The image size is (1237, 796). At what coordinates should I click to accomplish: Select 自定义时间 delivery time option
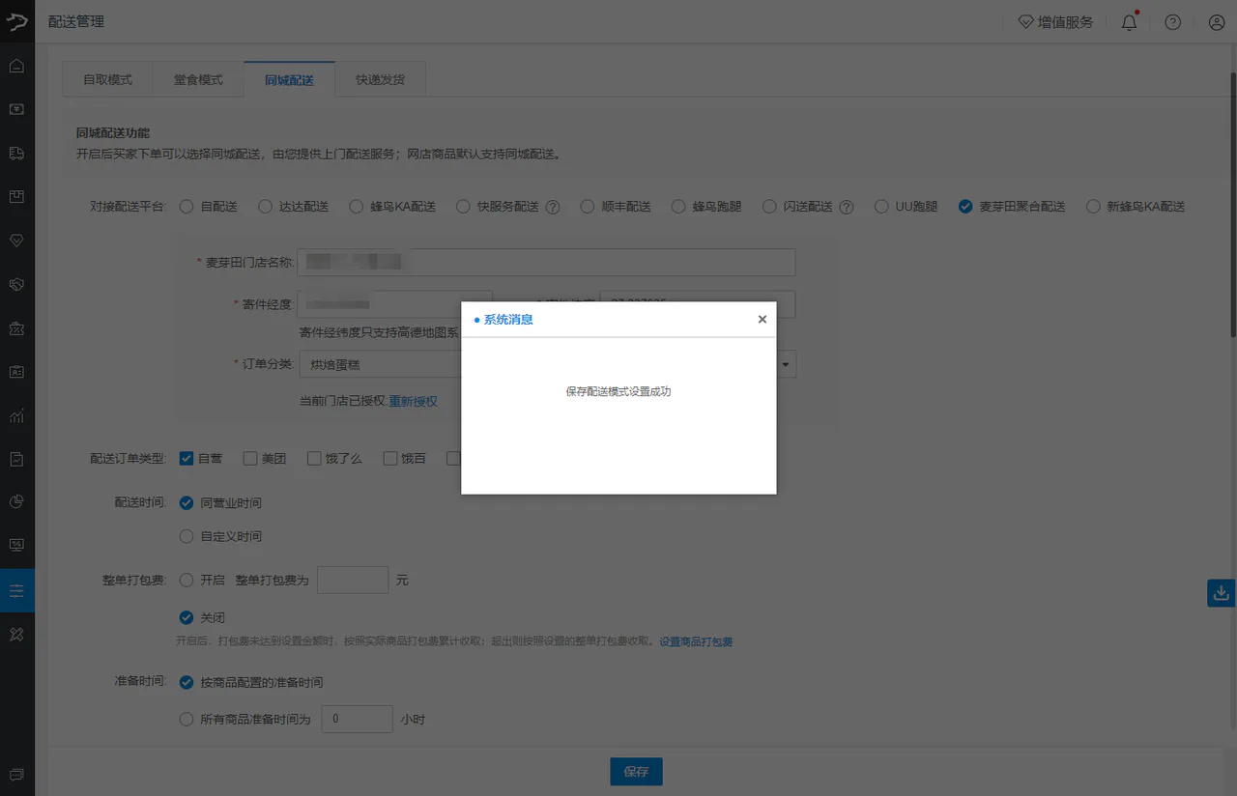[x=187, y=535]
